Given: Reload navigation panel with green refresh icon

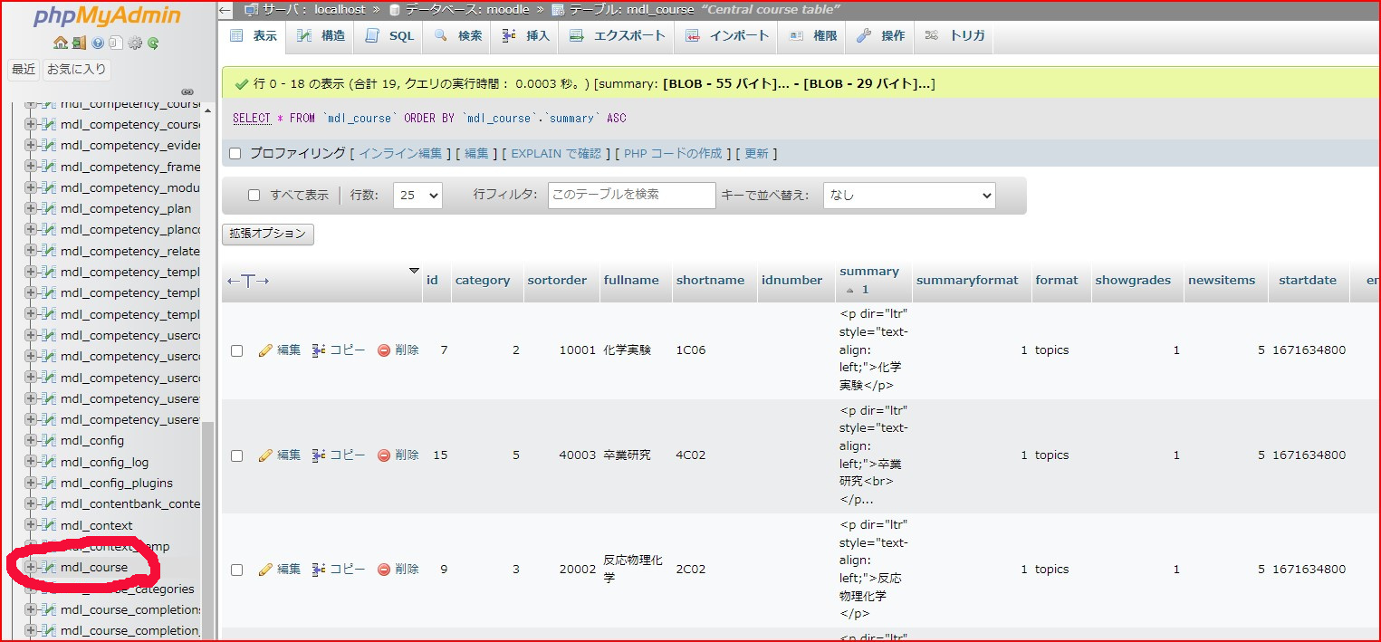Looking at the screenshot, I should 153,43.
